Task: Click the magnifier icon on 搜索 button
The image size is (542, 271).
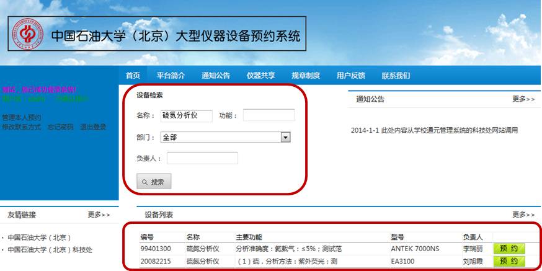Action: [x=144, y=182]
